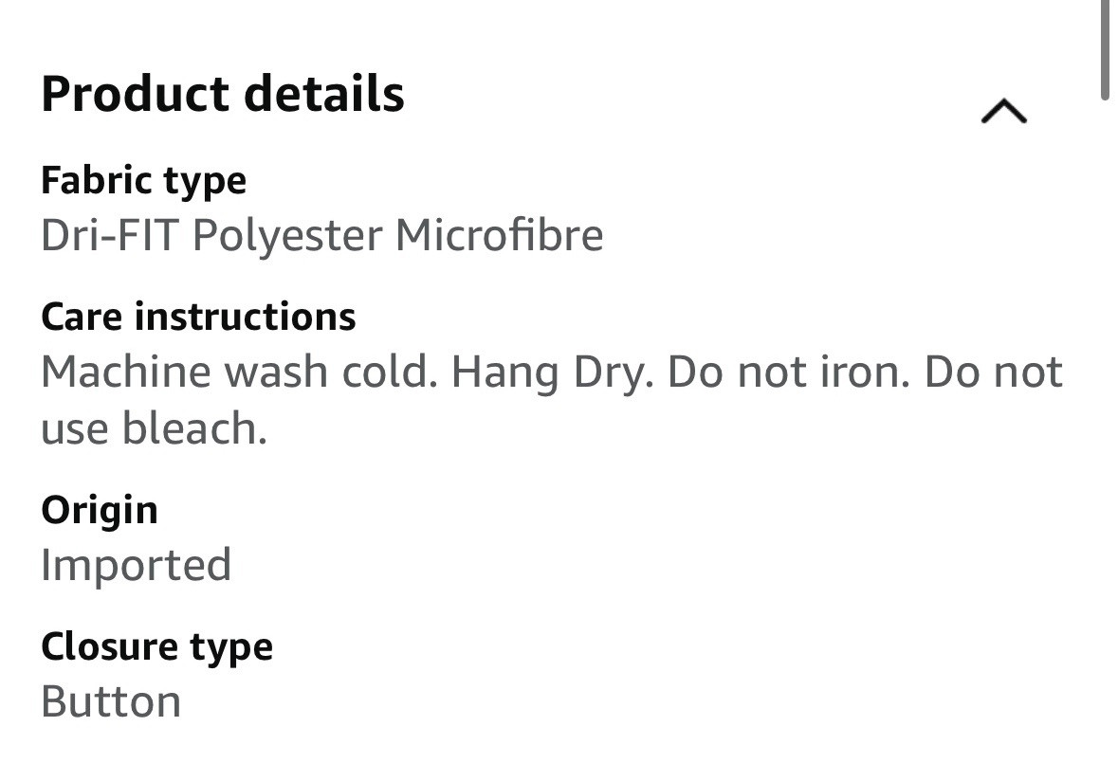Click the Imported origin value
This screenshot has width=1118, height=763.
[x=136, y=566]
